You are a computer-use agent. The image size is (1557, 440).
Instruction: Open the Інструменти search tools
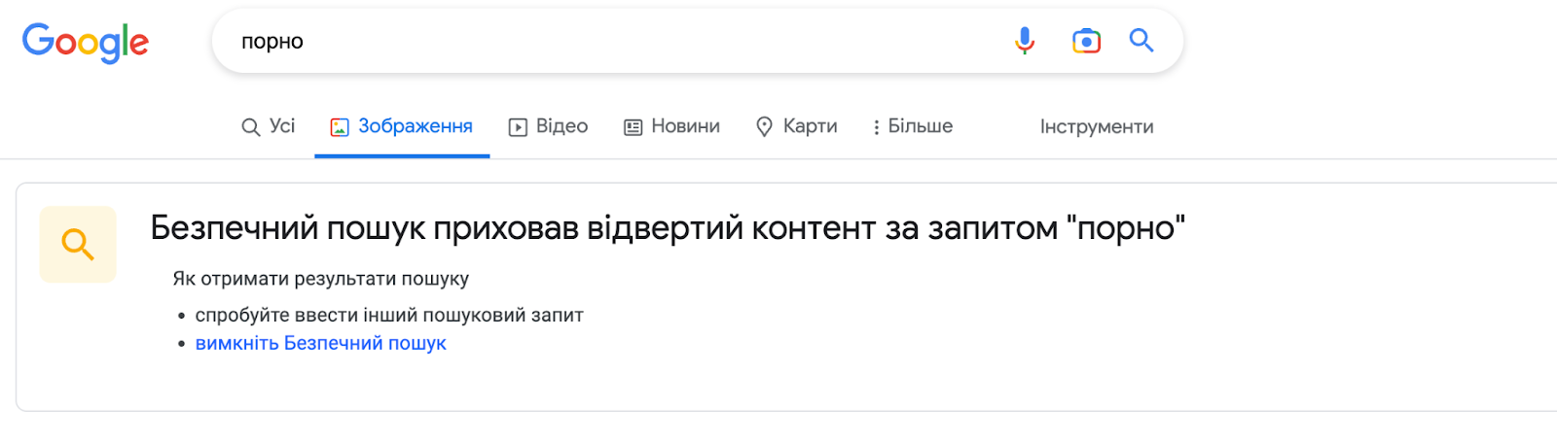tap(1097, 127)
